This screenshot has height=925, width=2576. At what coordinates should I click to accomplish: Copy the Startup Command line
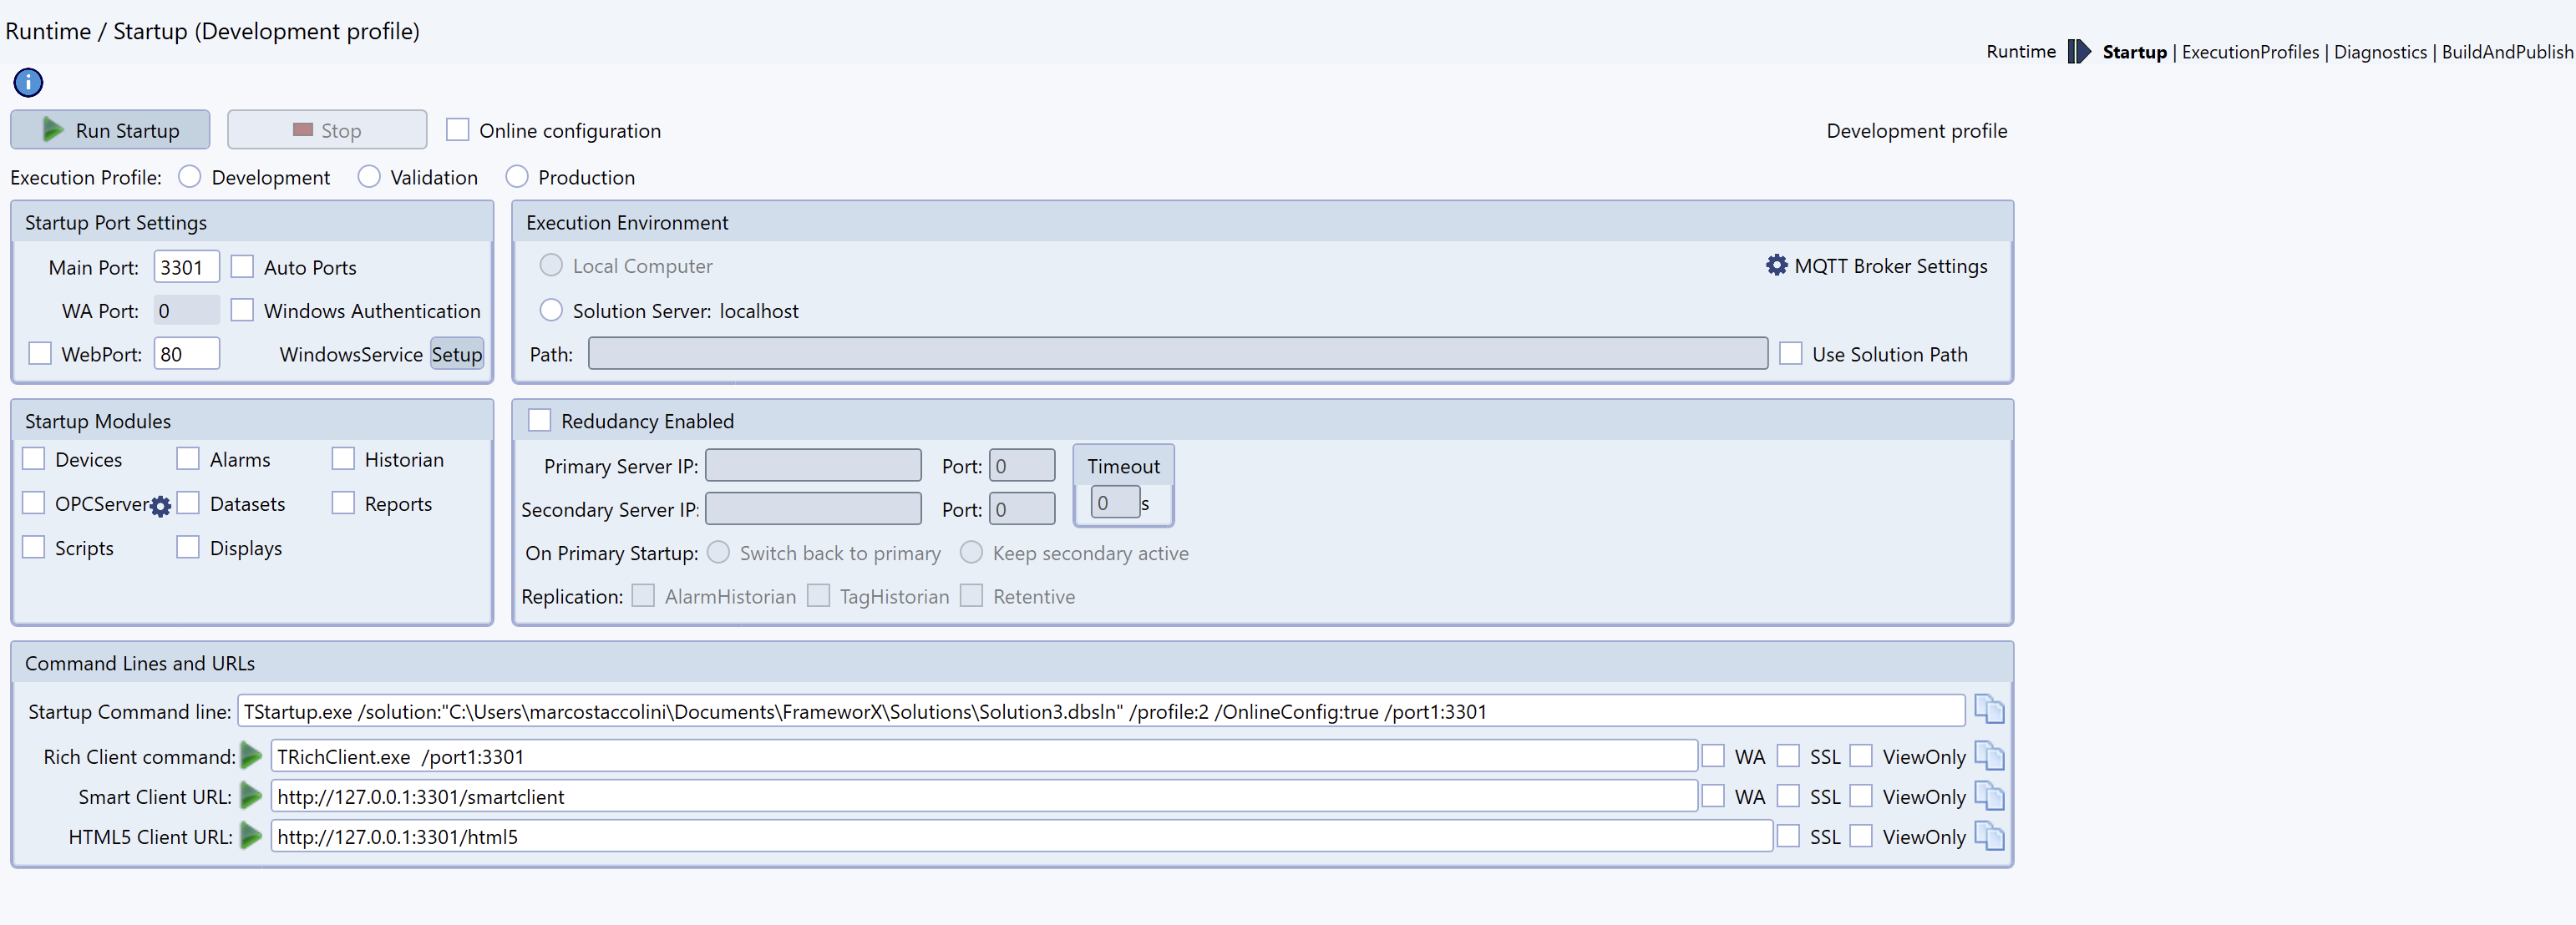(x=1989, y=710)
